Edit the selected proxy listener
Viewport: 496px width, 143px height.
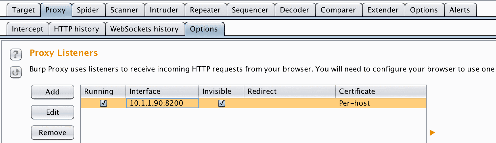(53, 112)
